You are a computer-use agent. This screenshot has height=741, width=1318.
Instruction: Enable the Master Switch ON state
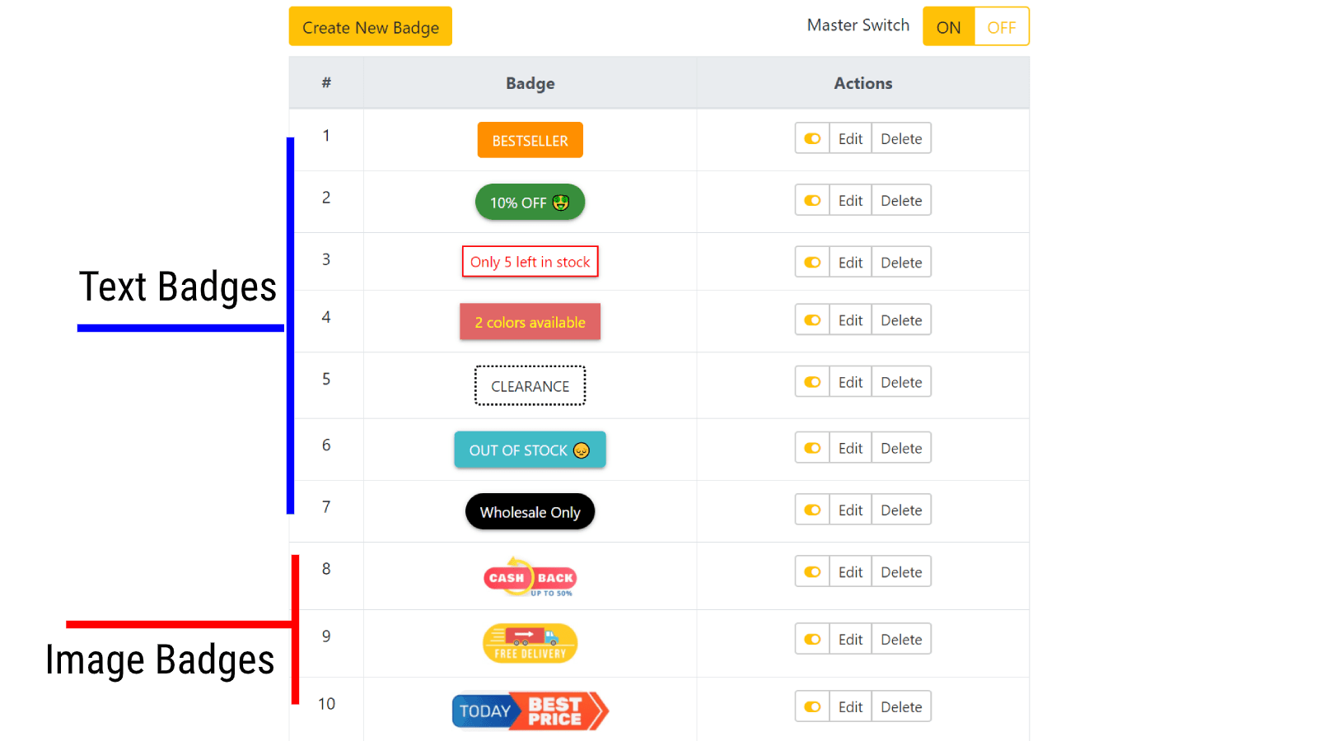click(948, 26)
